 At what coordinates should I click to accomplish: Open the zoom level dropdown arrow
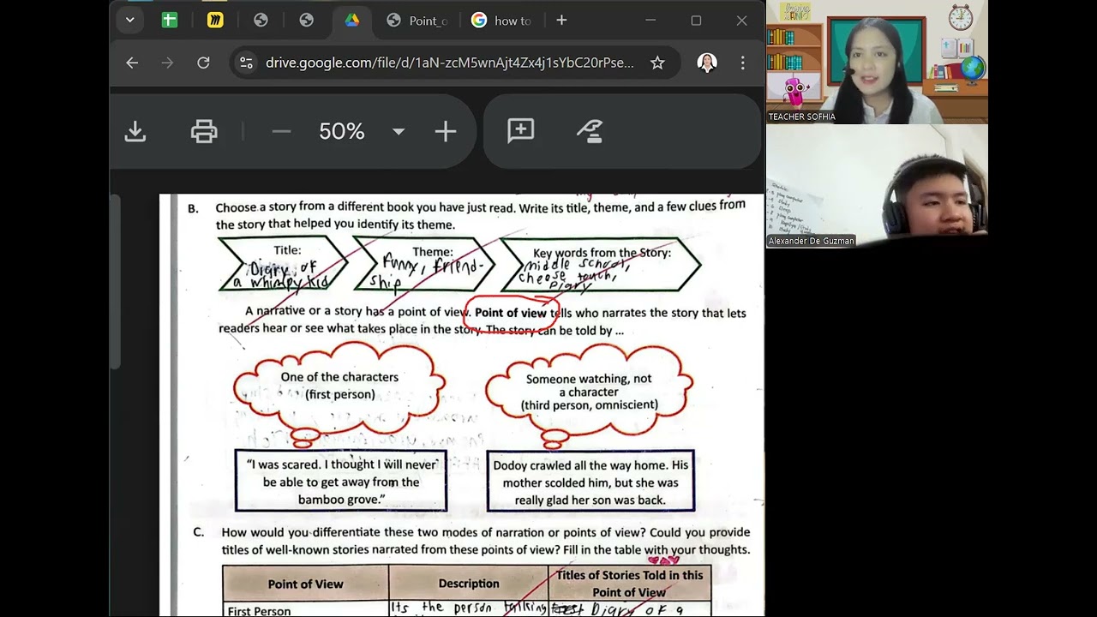(399, 132)
